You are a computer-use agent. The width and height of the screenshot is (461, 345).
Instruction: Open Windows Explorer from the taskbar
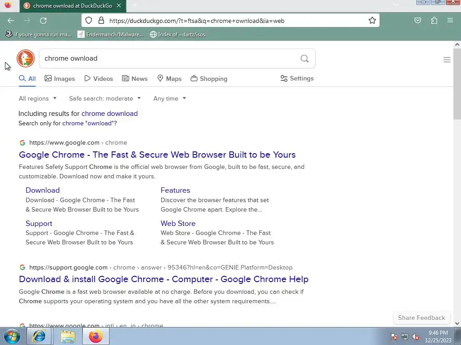pos(68,336)
